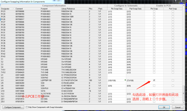Click the scrollbar up arrow
The width and height of the screenshot is (187, 111).
tap(184, 6)
